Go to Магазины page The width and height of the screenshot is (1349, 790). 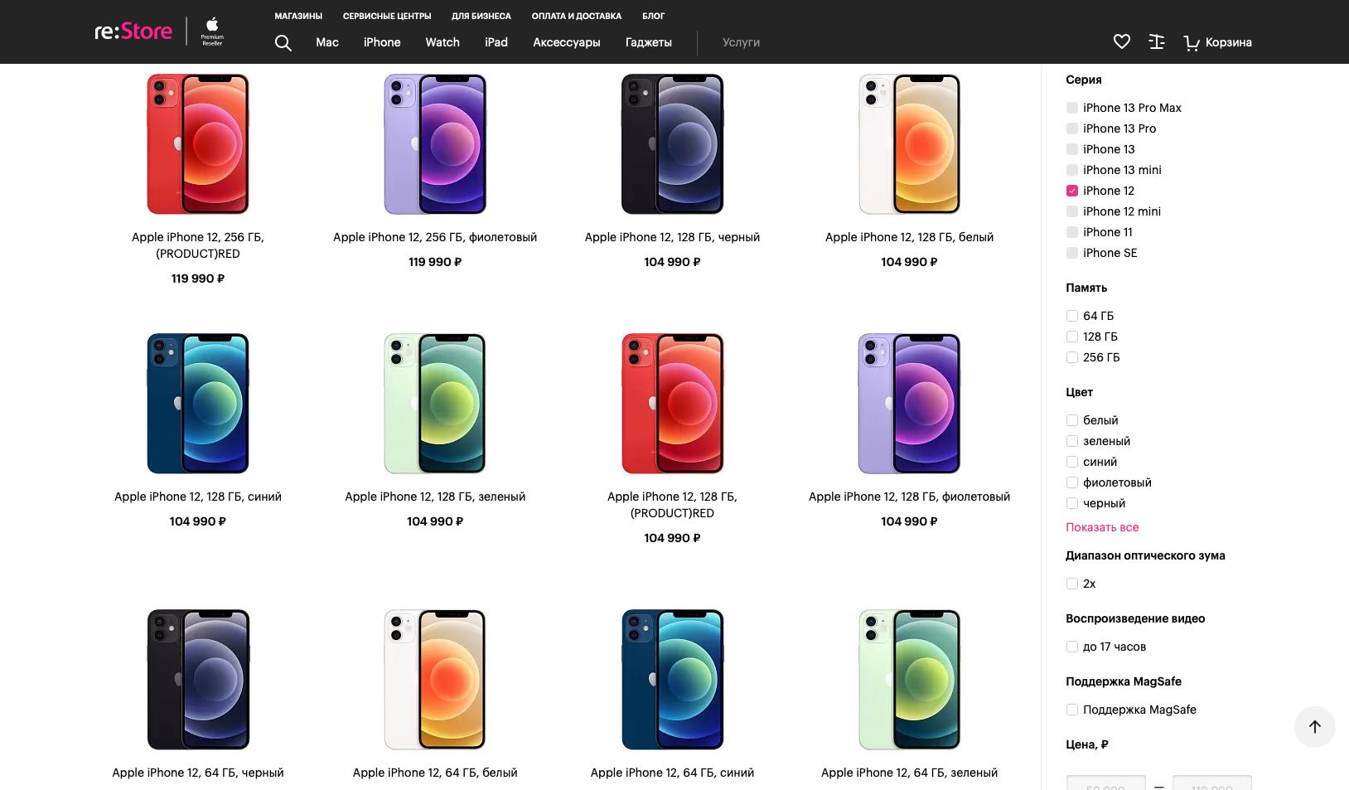(x=298, y=16)
